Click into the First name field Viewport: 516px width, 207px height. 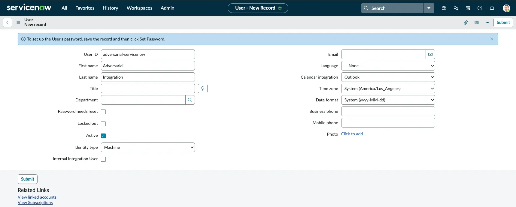pyautogui.click(x=148, y=66)
